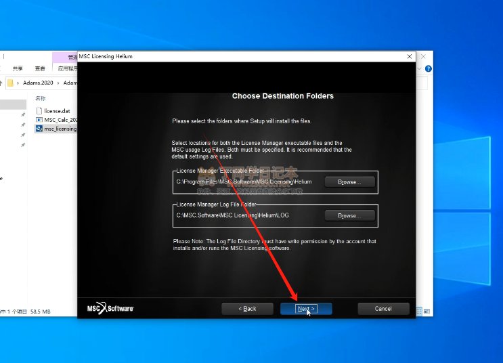Click the folder icon in the address bar

click(11, 83)
